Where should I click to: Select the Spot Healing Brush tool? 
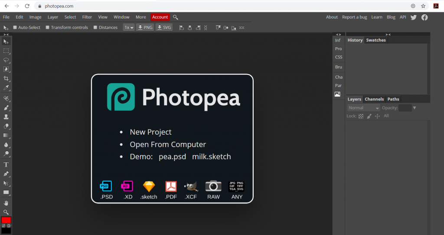[6, 98]
